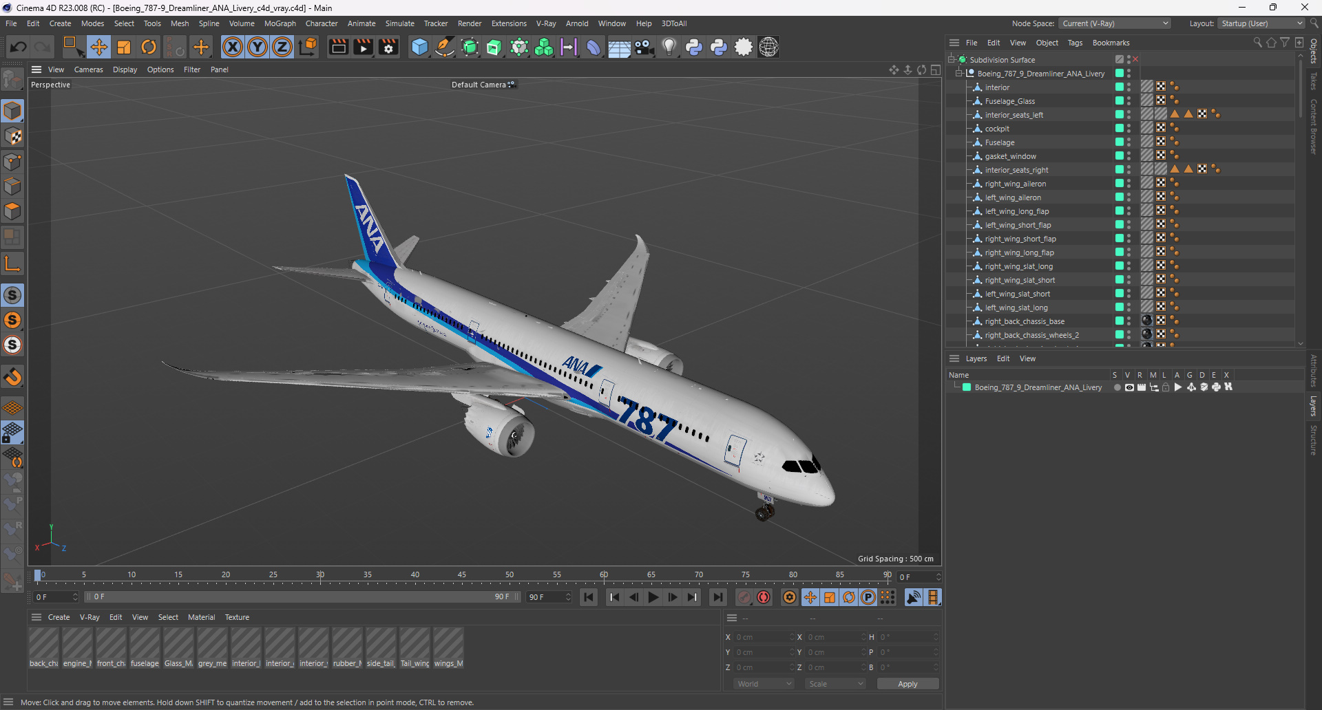Screen dimensions: 1322x710
Task: Click the Enable Axis L-shaped icon
Action: pos(12,263)
